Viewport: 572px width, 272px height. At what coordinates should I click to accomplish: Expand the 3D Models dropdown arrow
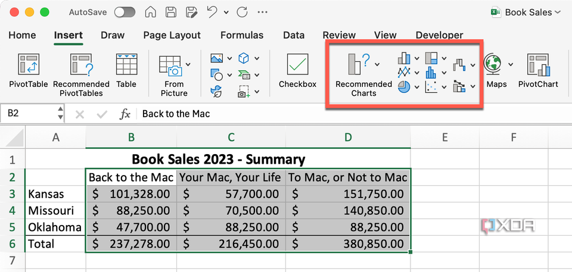(257, 58)
